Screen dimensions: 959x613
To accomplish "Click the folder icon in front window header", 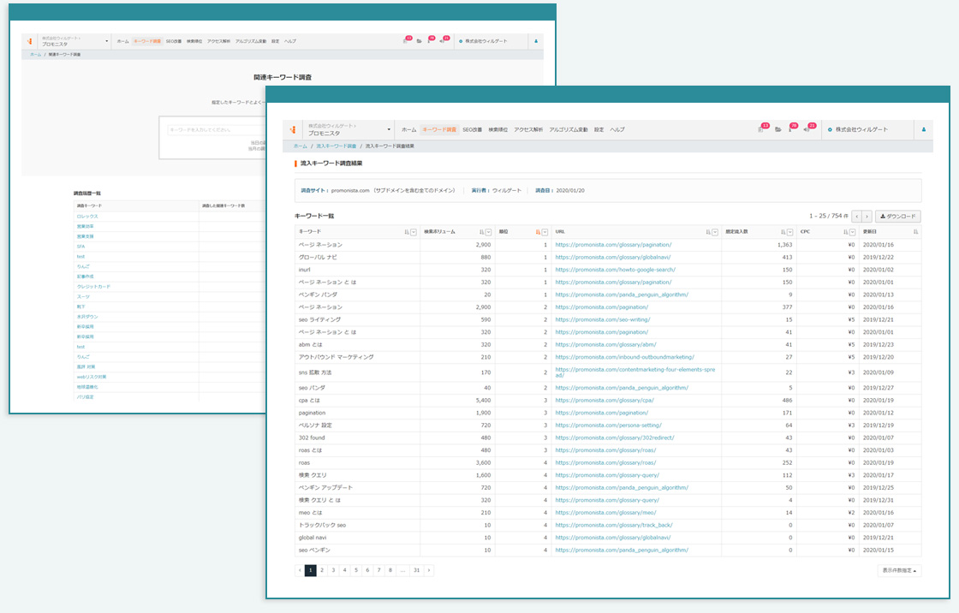I will (778, 129).
